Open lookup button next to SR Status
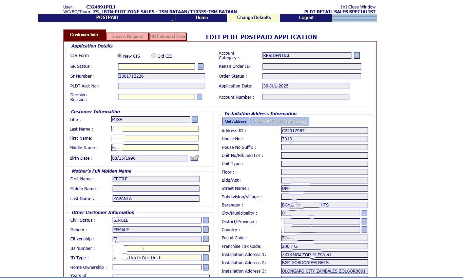 [200, 66]
